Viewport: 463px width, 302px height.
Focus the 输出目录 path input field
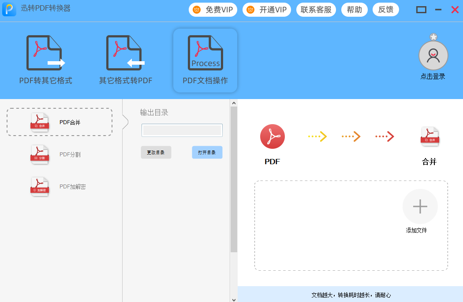tap(182, 130)
